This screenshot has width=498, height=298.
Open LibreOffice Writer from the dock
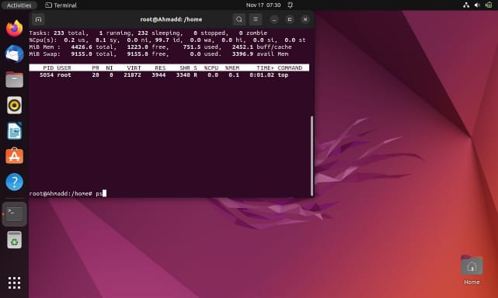(14, 130)
